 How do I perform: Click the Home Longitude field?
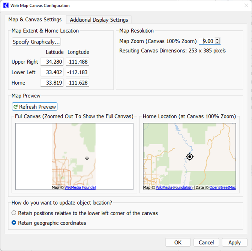[x=78, y=83]
